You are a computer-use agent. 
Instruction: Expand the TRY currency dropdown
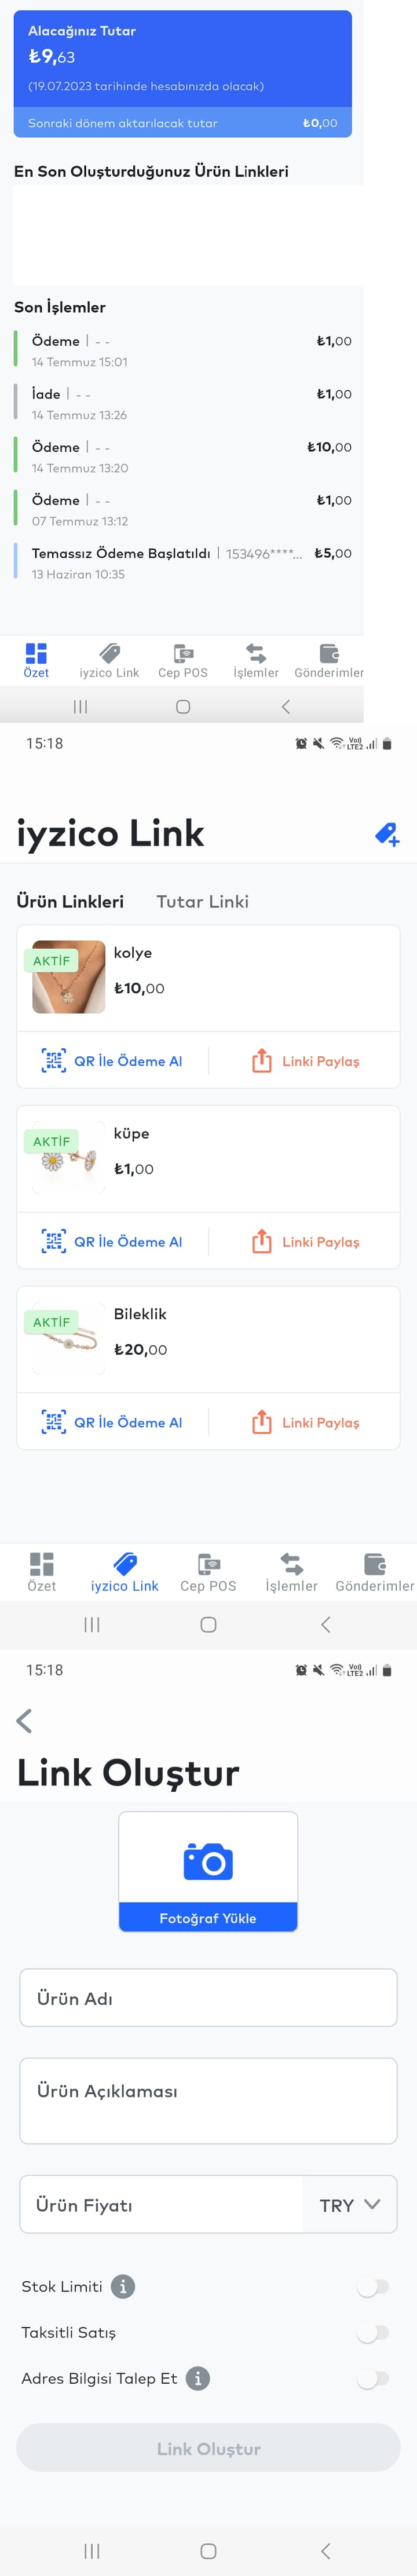point(350,2204)
